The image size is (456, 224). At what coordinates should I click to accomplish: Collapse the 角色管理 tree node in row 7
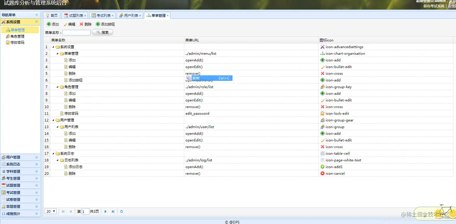(x=58, y=87)
